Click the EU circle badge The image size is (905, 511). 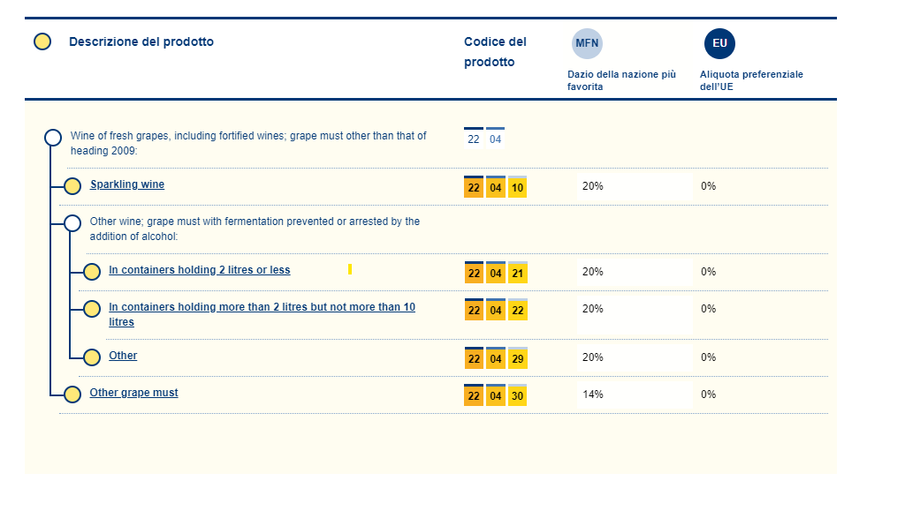tap(719, 43)
